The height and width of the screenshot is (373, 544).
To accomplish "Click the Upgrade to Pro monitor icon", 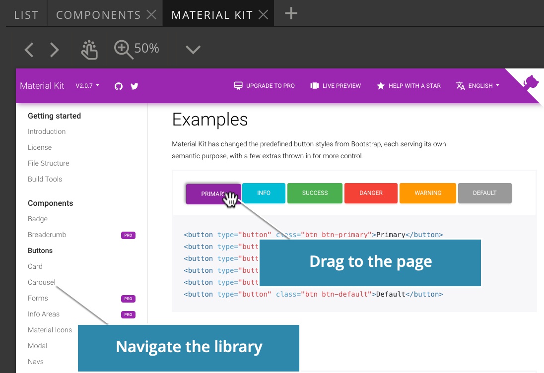I will pos(238,86).
